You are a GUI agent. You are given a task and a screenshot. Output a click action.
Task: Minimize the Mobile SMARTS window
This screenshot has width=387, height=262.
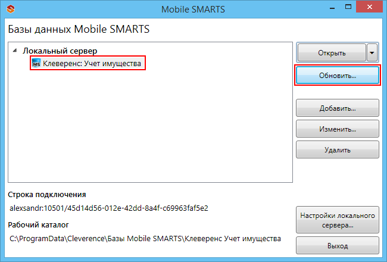tap(332, 8)
